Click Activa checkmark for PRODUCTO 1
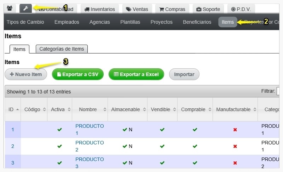 (x=59, y=130)
